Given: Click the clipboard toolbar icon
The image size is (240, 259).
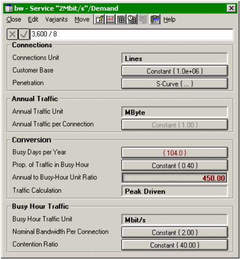Looking at the screenshot, I should tap(155, 20).
